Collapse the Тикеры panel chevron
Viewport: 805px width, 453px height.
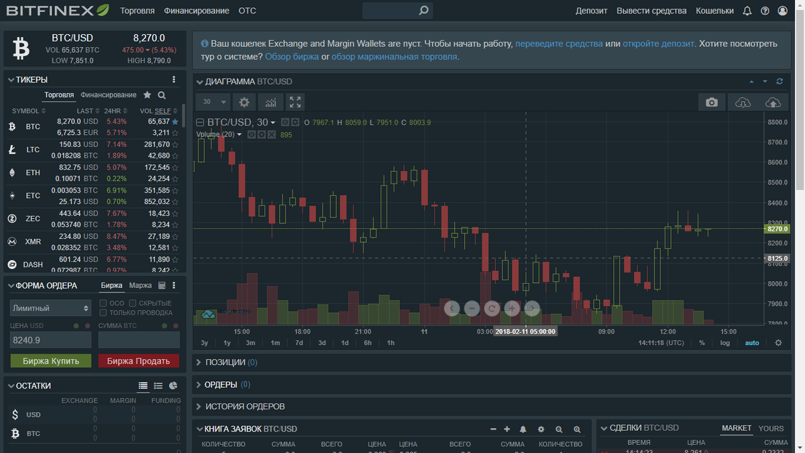point(11,80)
